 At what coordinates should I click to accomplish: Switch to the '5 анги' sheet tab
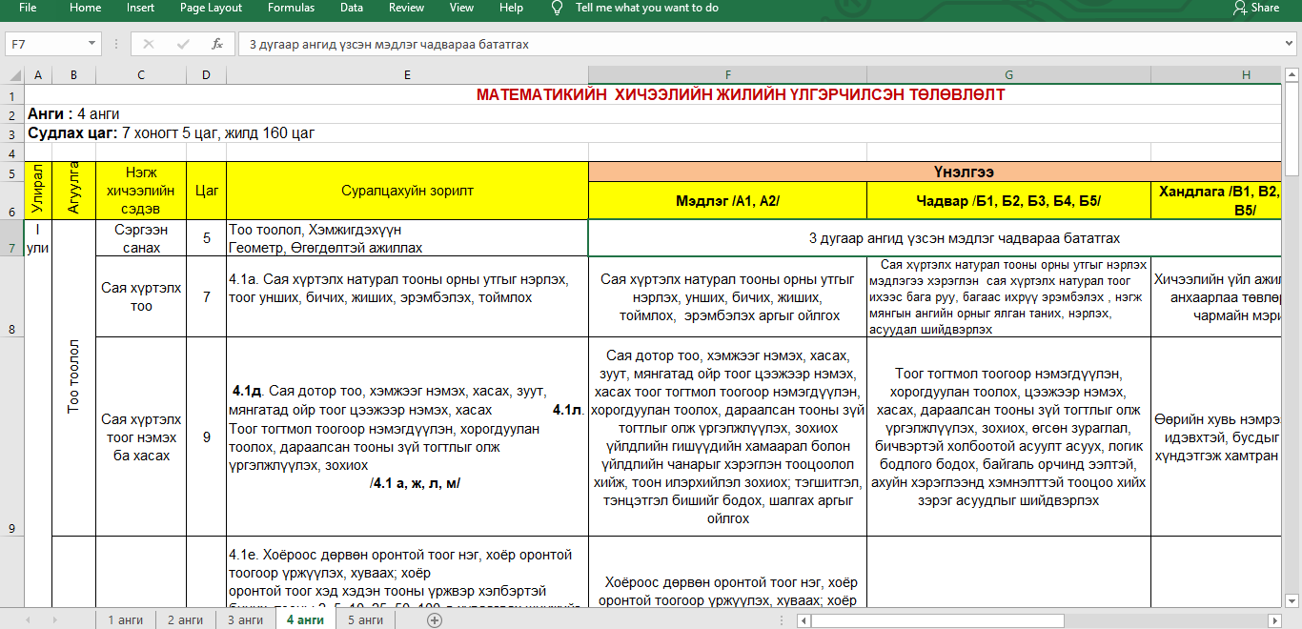[x=365, y=619]
